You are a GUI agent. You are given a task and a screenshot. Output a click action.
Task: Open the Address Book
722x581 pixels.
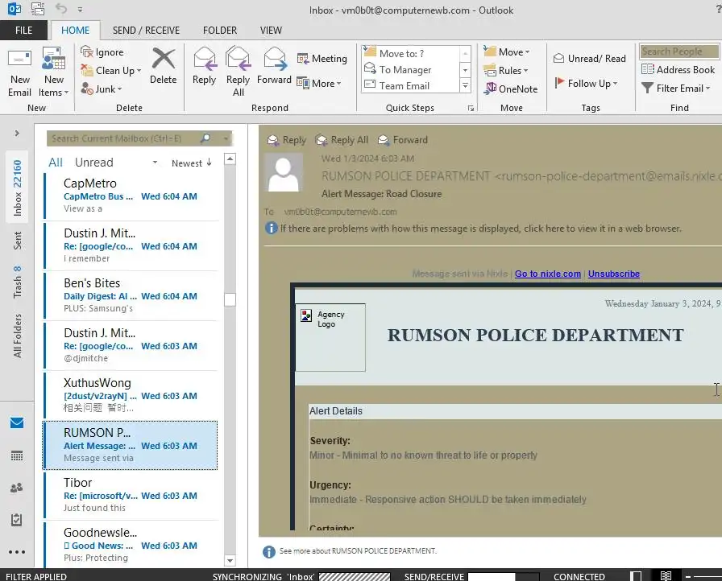(678, 69)
